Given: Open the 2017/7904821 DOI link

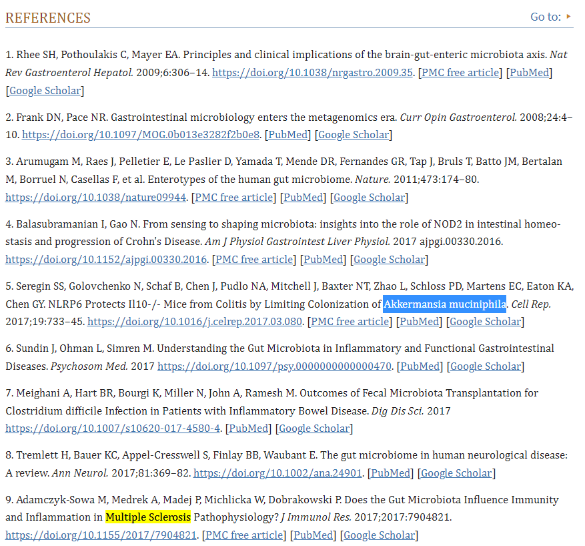Looking at the screenshot, I should (101, 535).
